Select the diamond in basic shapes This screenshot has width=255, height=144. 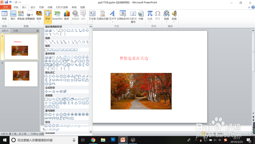tap(72, 57)
